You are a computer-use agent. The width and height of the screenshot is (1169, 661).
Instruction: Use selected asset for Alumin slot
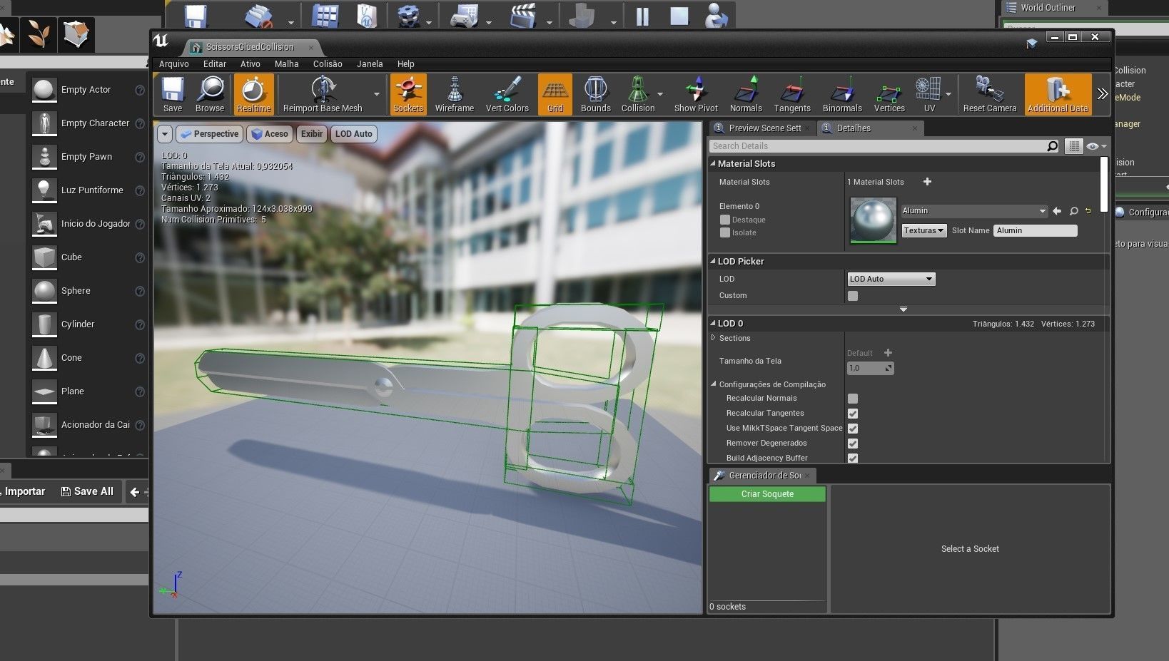[x=1057, y=211]
